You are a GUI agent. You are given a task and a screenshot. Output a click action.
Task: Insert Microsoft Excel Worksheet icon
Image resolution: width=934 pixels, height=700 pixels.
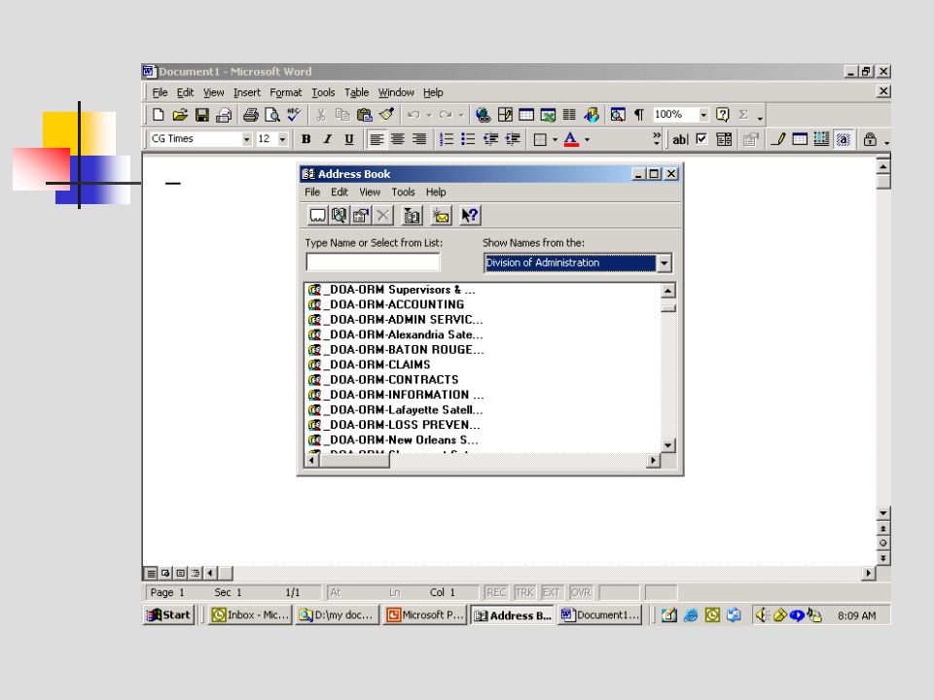(x=548, y=115)
